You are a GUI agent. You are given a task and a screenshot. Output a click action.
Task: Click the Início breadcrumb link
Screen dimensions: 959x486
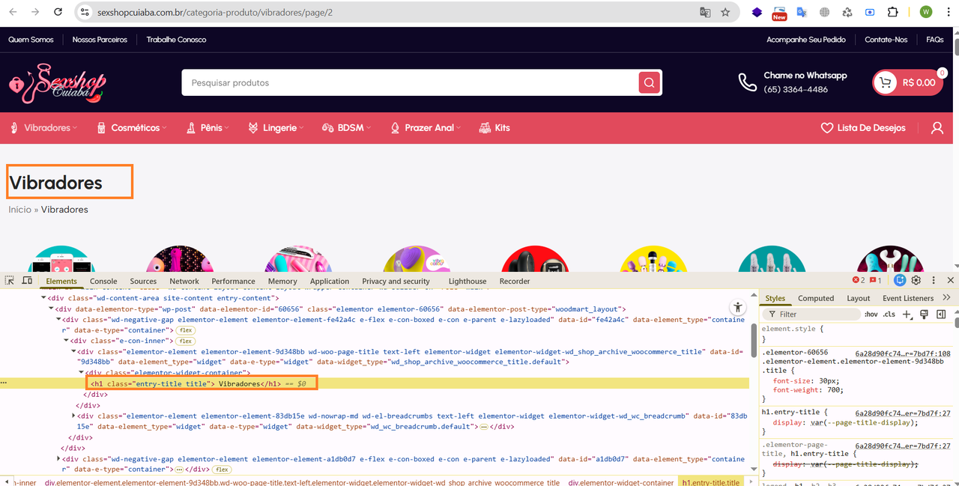[19, 210]
